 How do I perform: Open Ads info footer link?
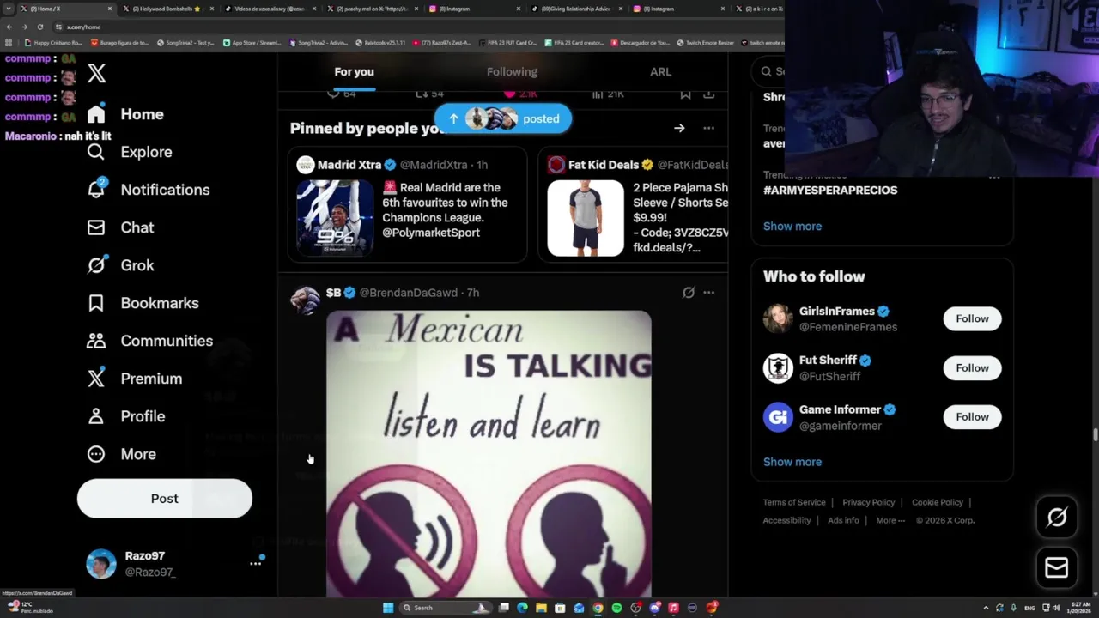tap(843, 520)
